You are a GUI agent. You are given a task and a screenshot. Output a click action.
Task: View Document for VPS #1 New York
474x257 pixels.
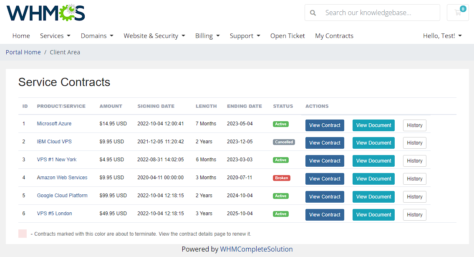tap(373, 161)
